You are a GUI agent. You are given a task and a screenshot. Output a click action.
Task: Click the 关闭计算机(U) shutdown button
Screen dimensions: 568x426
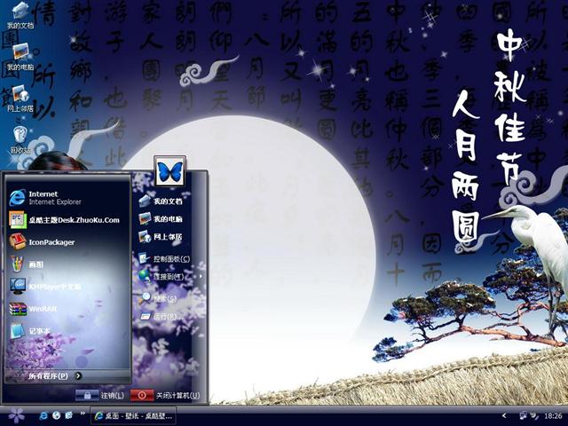165,395
